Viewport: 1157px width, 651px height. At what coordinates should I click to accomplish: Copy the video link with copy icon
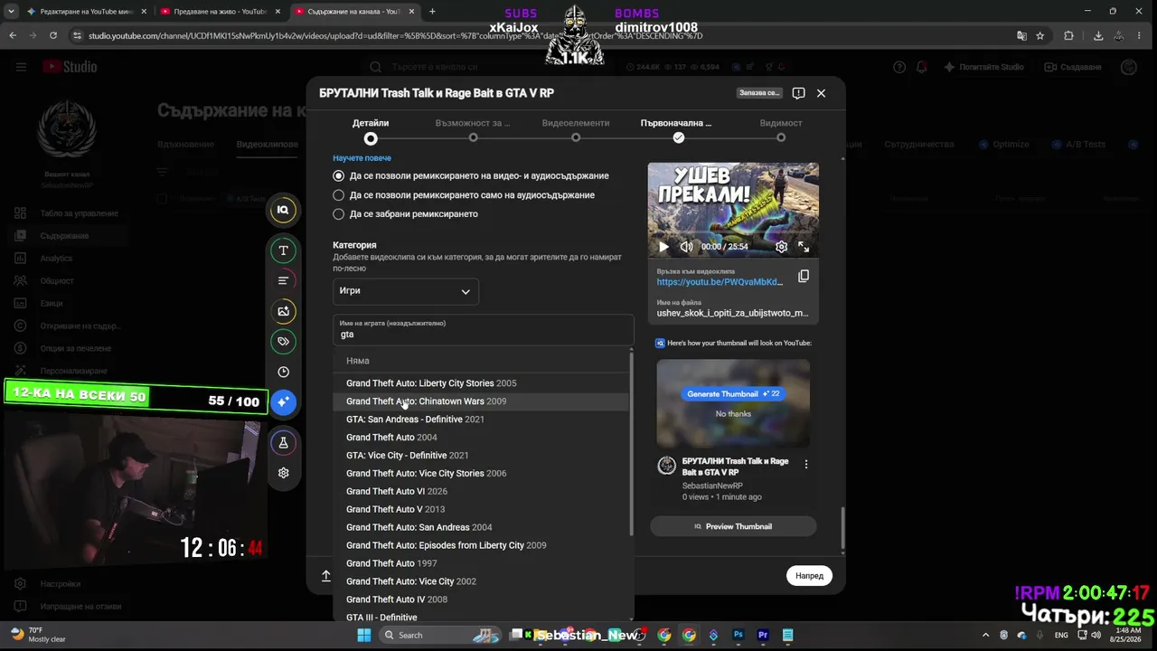803,276
